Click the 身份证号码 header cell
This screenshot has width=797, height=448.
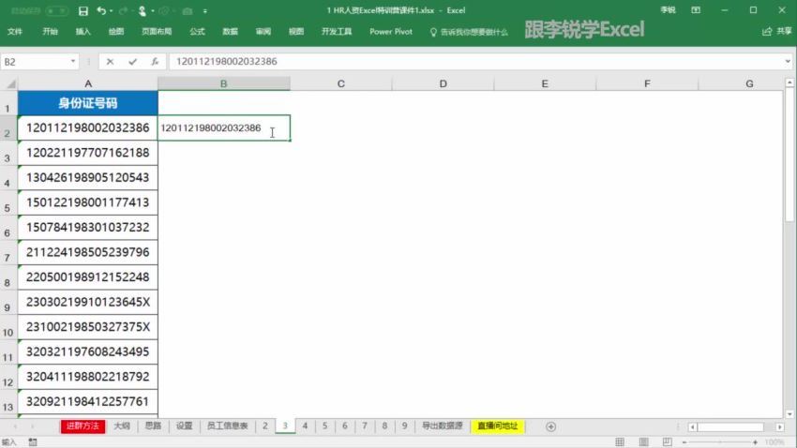88,103
